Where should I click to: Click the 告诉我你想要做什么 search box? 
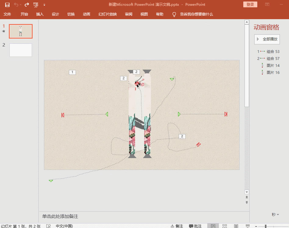[196, 14]
